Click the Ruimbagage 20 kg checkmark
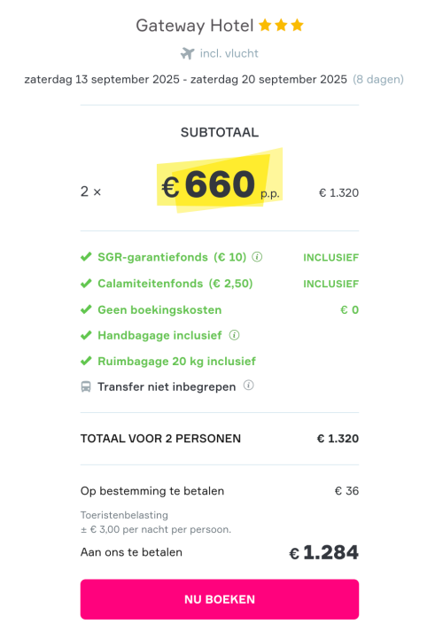443x632 pixels. pos(86,361)
